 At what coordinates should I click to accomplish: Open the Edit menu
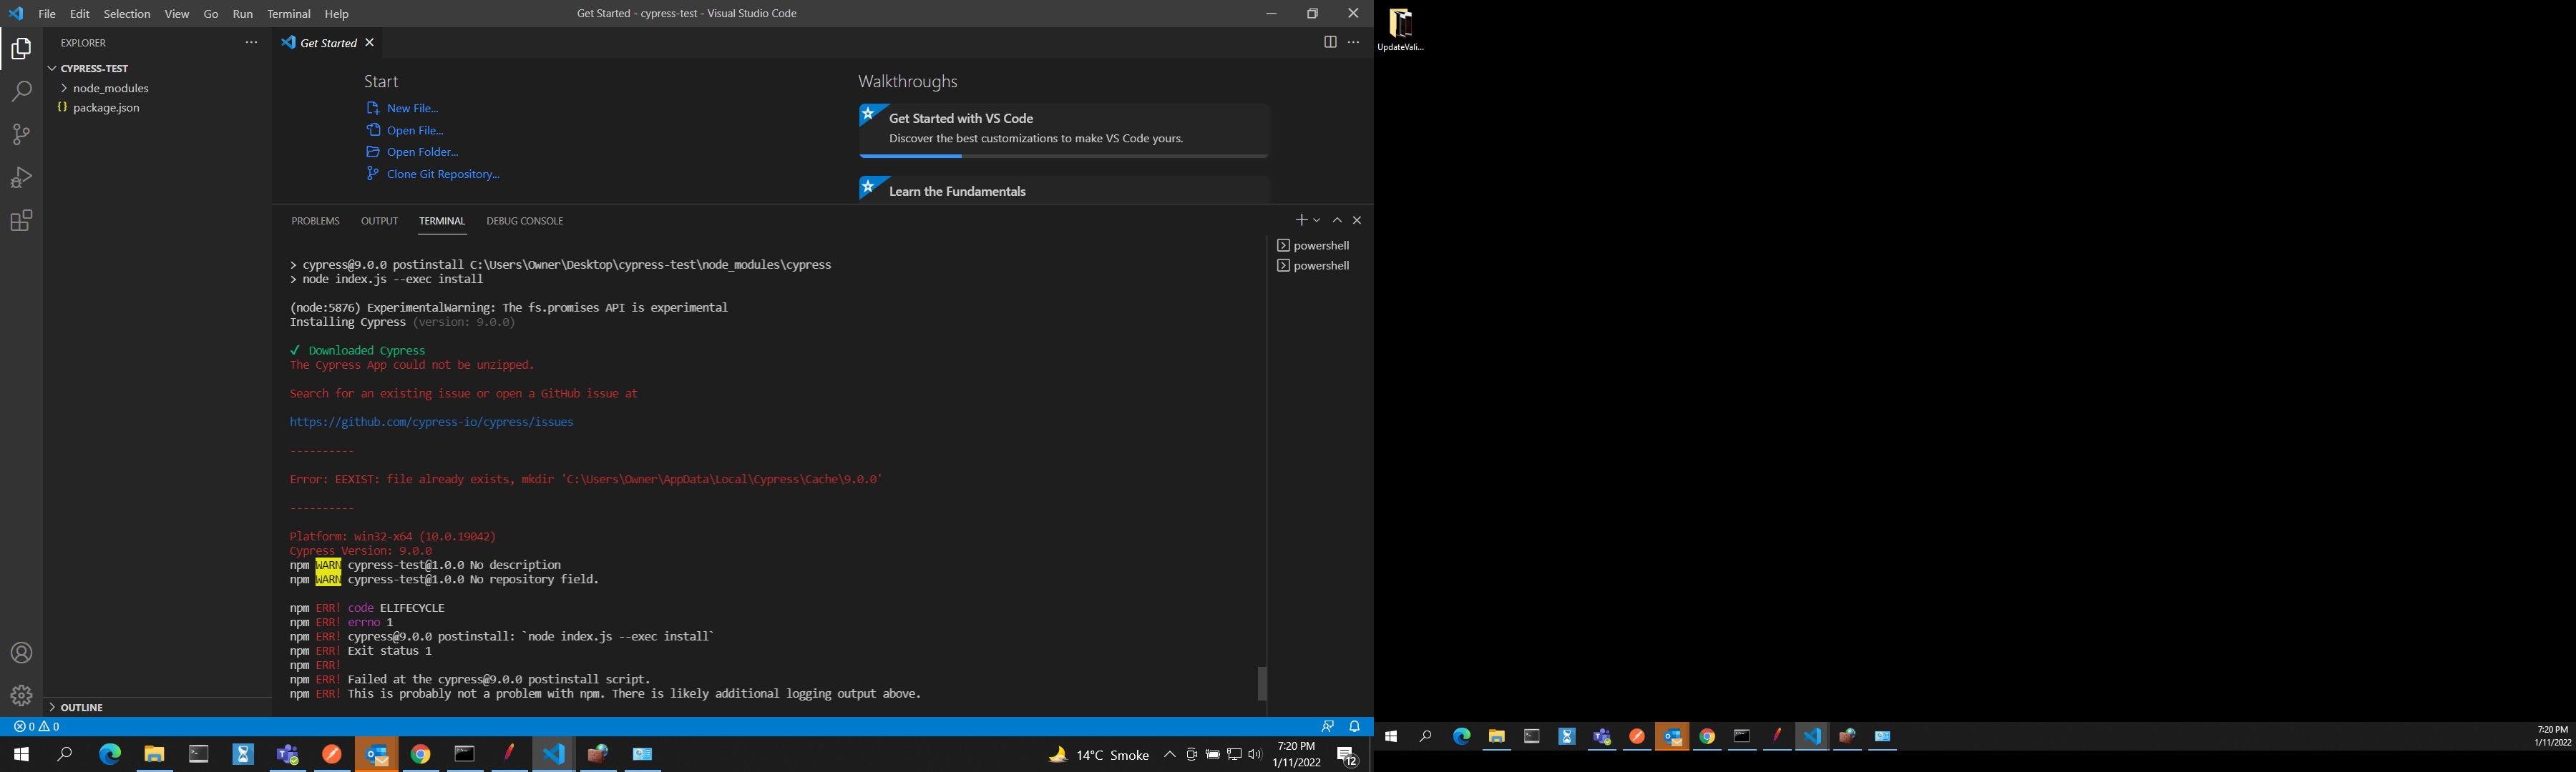pos(80,14)
